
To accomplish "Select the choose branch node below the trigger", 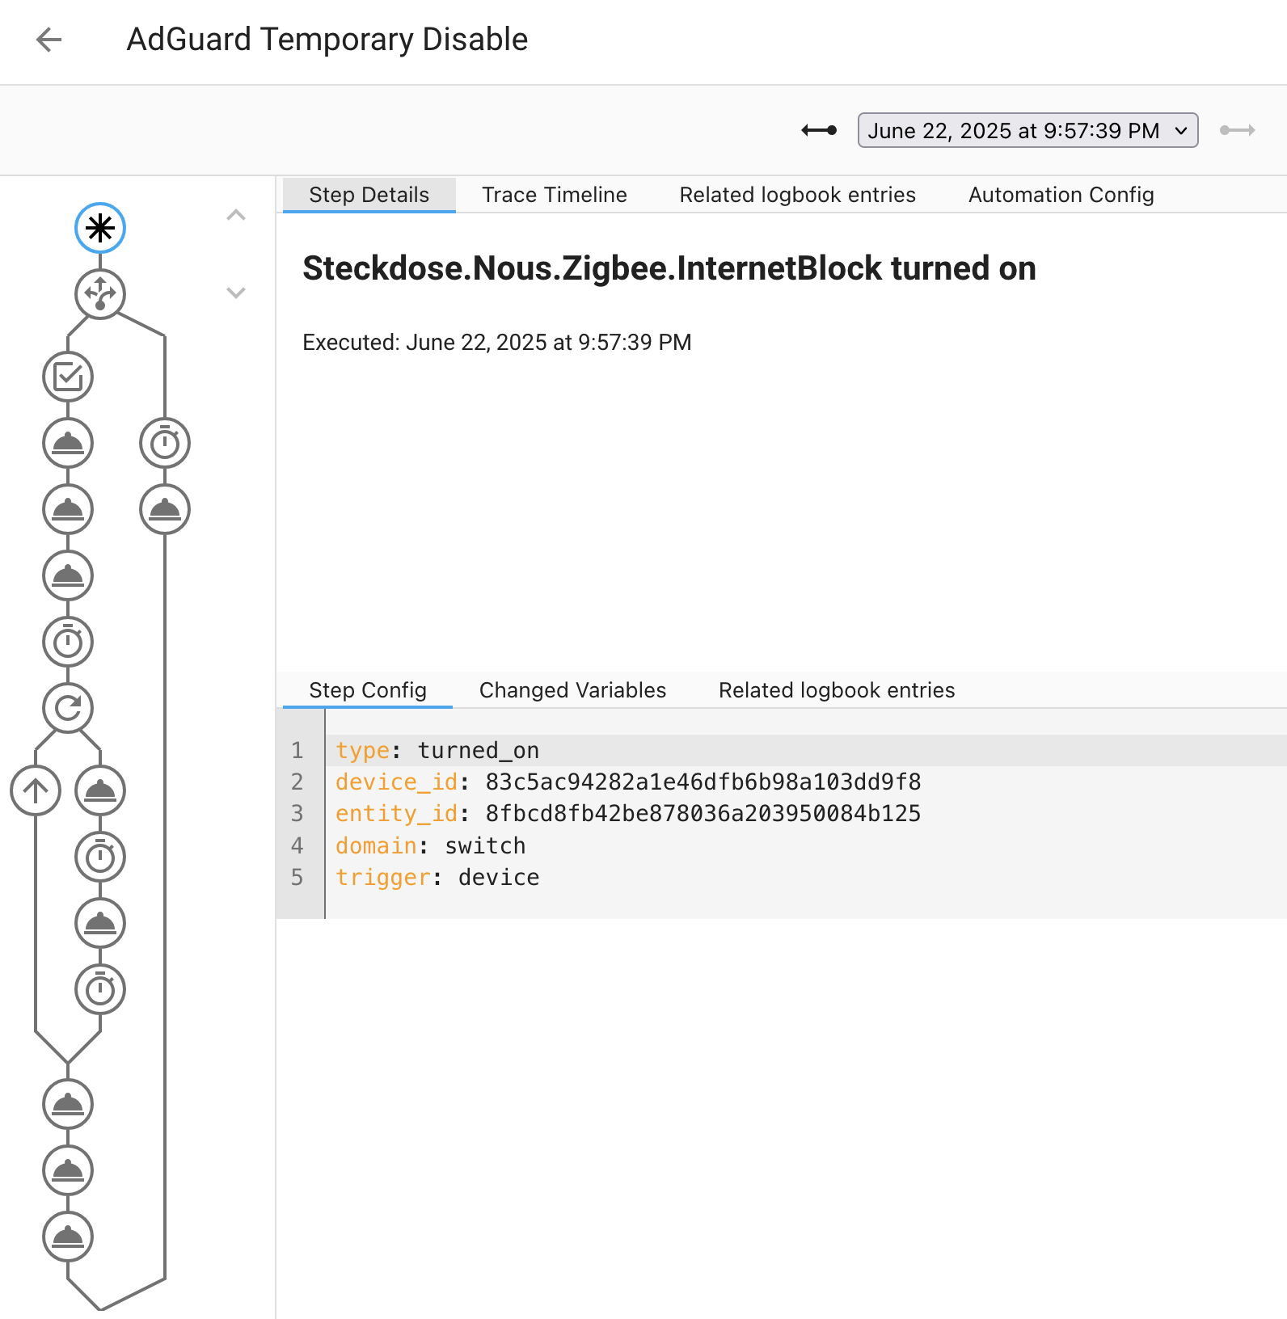I will tap(100, 293).
